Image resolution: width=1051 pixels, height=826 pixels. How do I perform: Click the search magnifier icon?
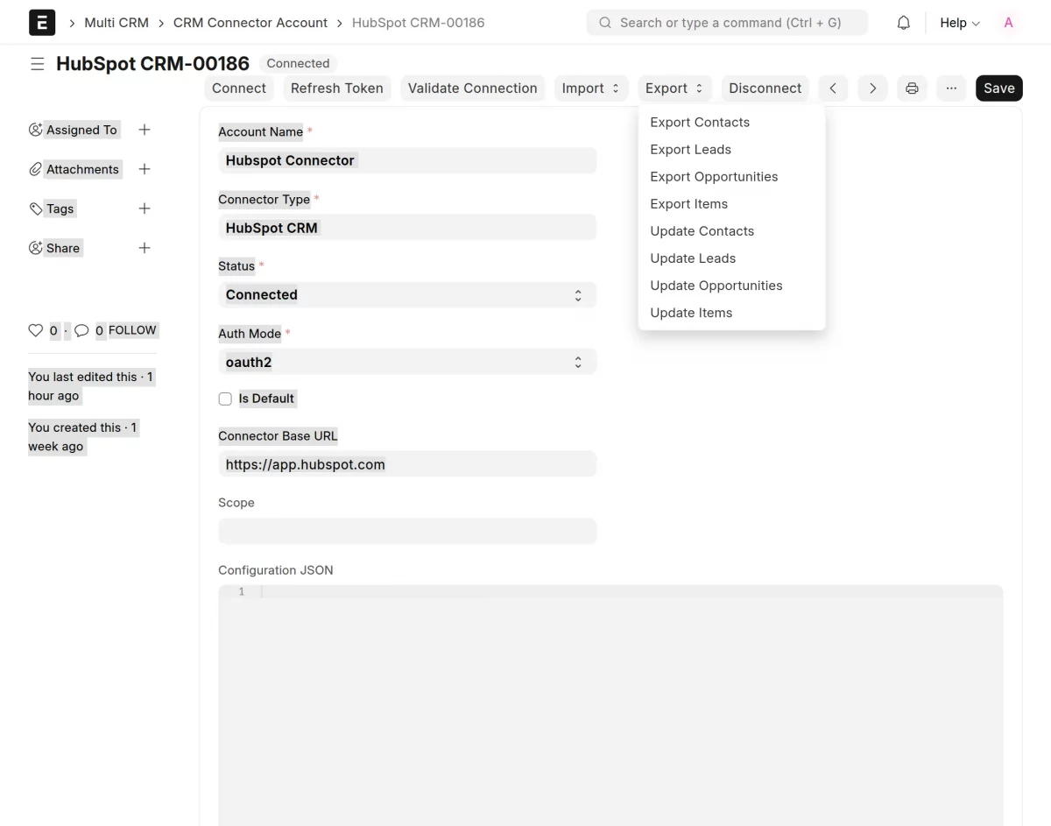pyautogui.click(x=605, y=23)
